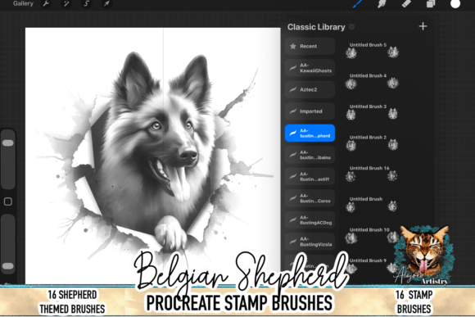The width and height of the screenshot is (475, 317).
Task: Choose Untitled Brush 10 stamp
Action: click(372, 235)
